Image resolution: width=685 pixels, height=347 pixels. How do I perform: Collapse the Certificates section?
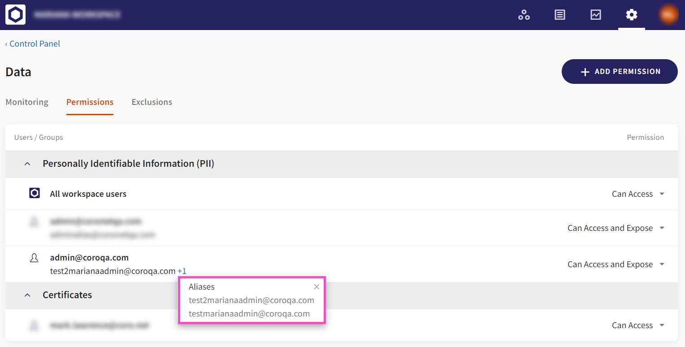click(27, 295)
